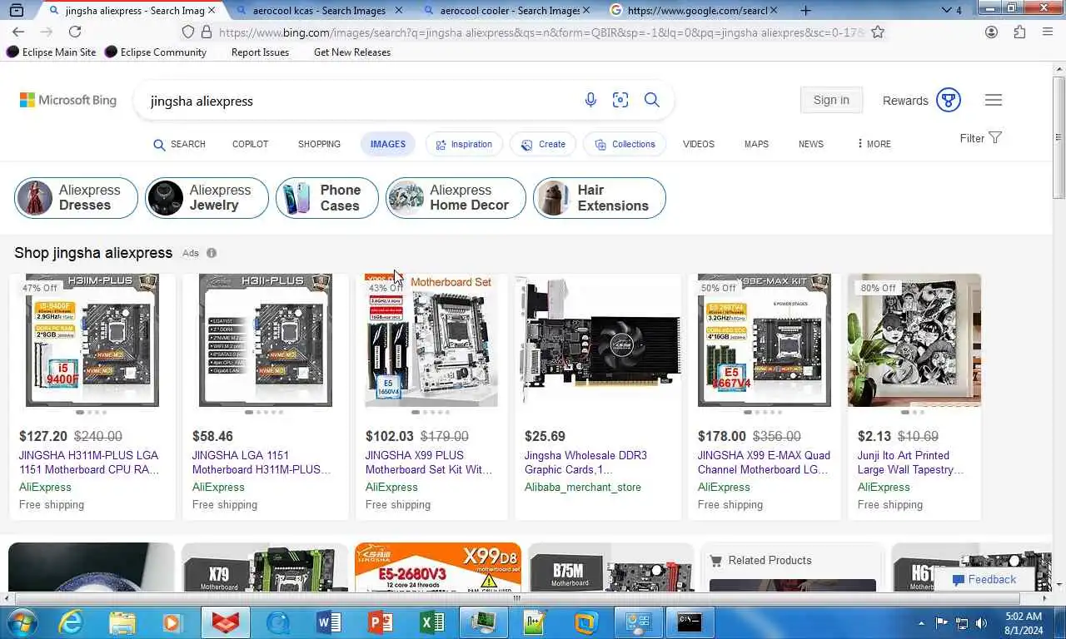
Task: Open the SHOPPING tab
Action: point(319,144)
